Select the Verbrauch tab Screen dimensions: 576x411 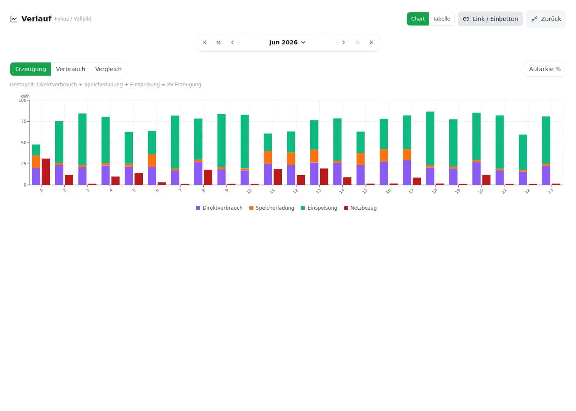point(71,69)
